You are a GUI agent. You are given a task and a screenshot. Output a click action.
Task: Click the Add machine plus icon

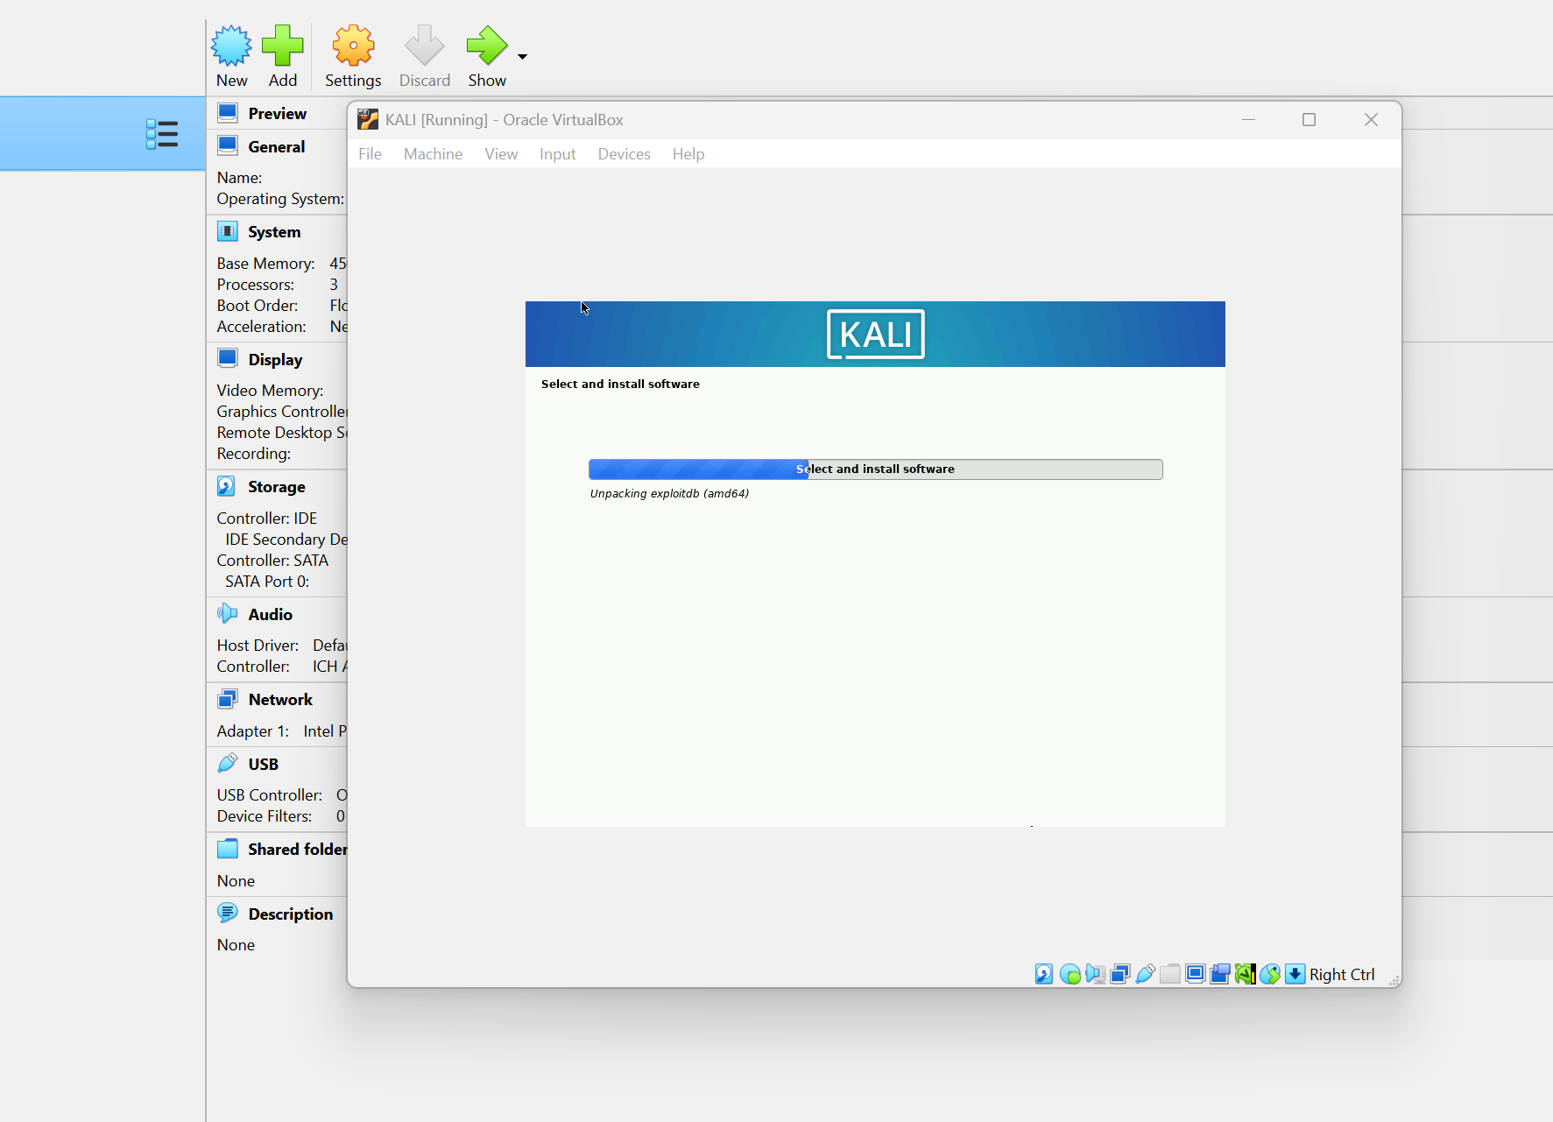(x=282, y=46)
